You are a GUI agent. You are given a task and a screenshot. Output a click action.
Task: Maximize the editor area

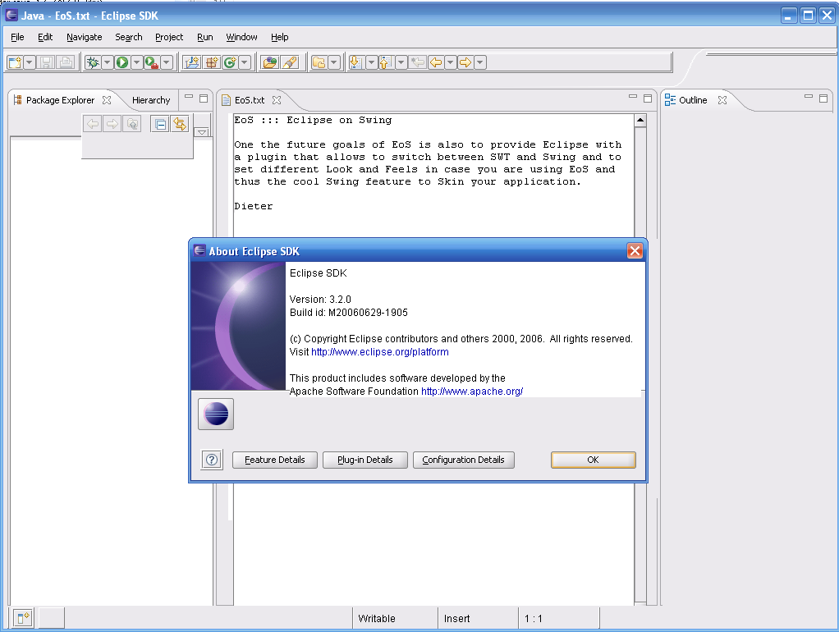coord(648,98)
